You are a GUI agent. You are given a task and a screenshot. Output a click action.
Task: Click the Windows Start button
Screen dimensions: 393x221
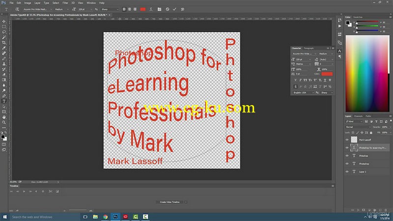pos(4,217)
